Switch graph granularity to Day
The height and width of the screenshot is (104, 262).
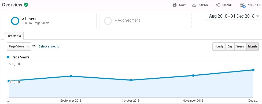pos(230,46)
